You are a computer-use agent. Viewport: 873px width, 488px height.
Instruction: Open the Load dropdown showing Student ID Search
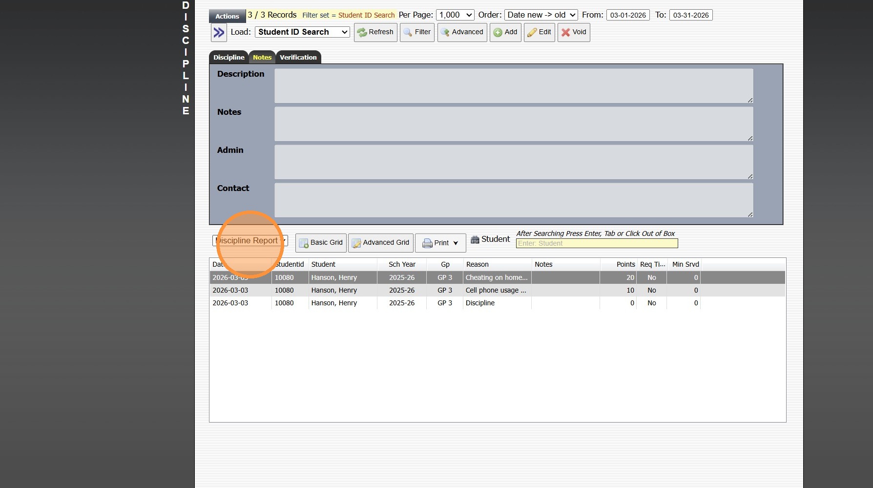[302, 32]
